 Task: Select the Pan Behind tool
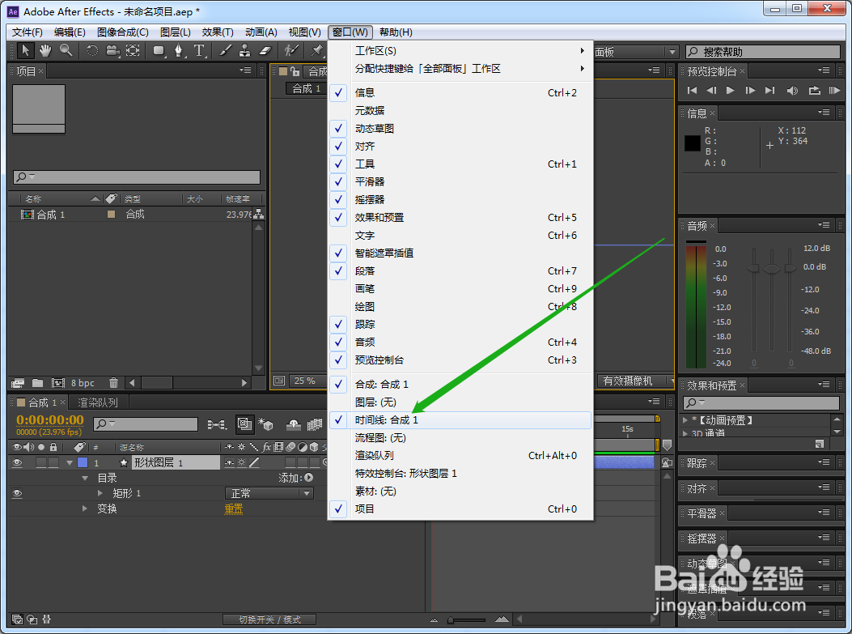133,51
